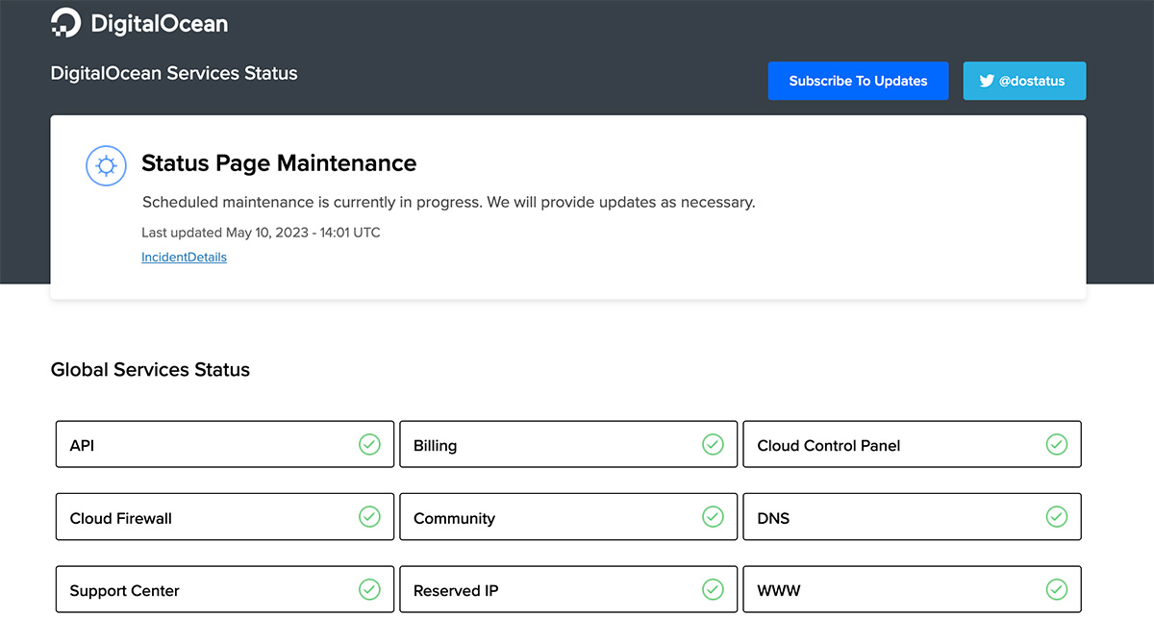Viewport: 1154px width, 642px height.
Task: Click the Subscribe To Updates button
Action: pos(858,81)
